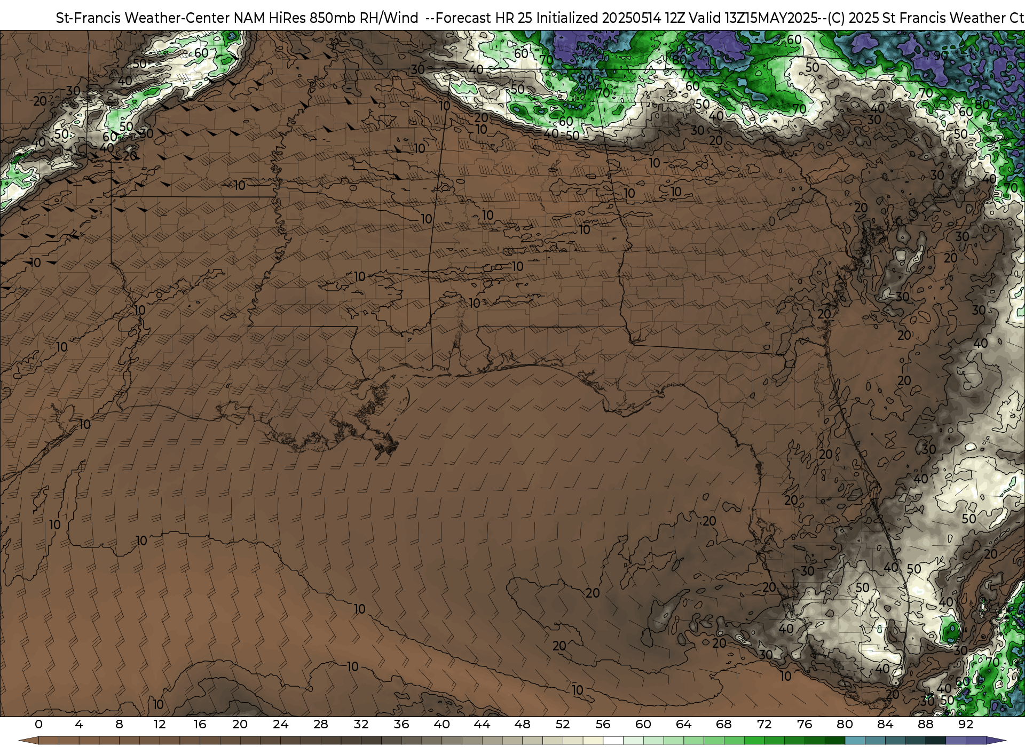Click the colorbar tick label '24'

pyautogui.click(x=280, y=725)
